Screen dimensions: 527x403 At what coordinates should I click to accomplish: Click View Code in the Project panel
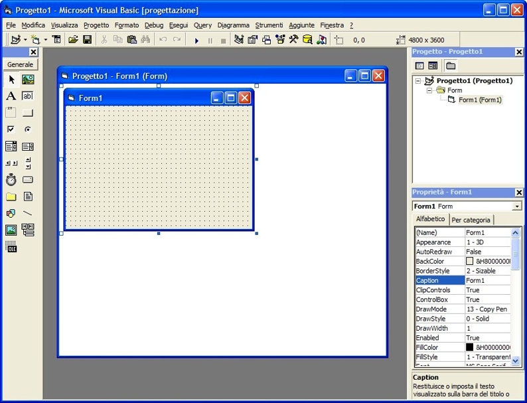click(x=419, y=66)
